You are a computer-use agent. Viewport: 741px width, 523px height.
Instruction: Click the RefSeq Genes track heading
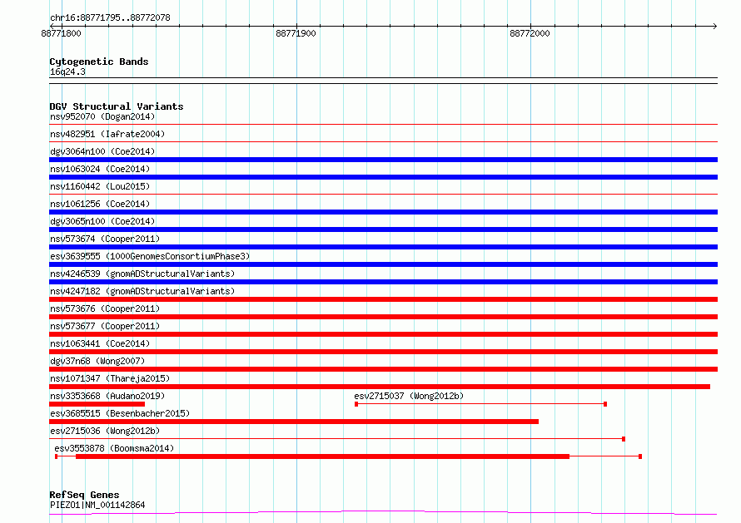(84, 495)
